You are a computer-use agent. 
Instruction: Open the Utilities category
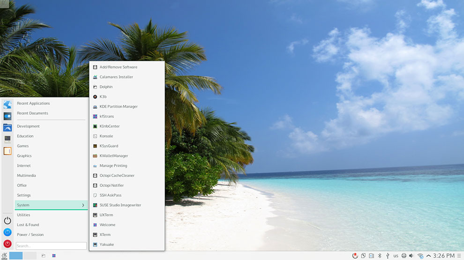(50, 215)
